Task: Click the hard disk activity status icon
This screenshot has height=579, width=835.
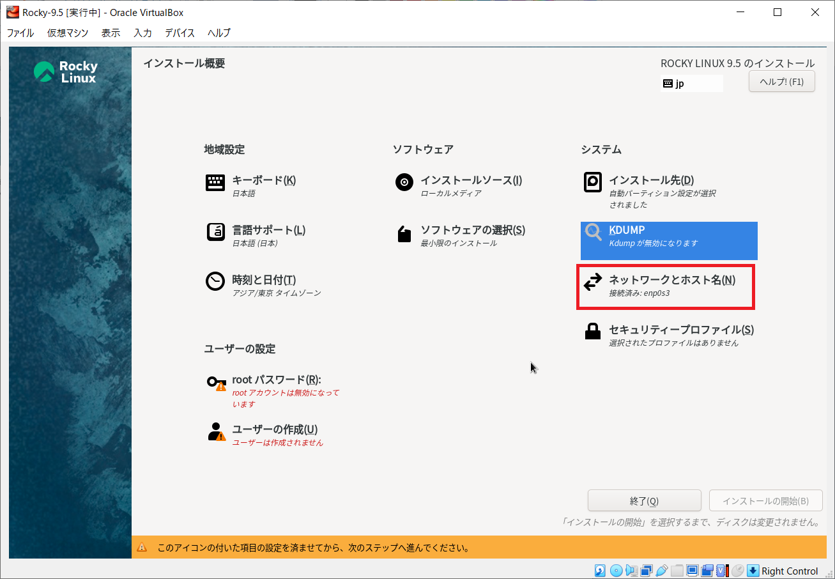Action: point(600,571)
